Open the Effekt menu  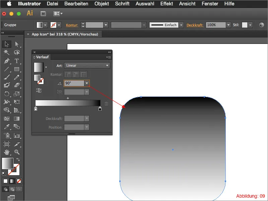pyautogui.click(x=166, y=4)
